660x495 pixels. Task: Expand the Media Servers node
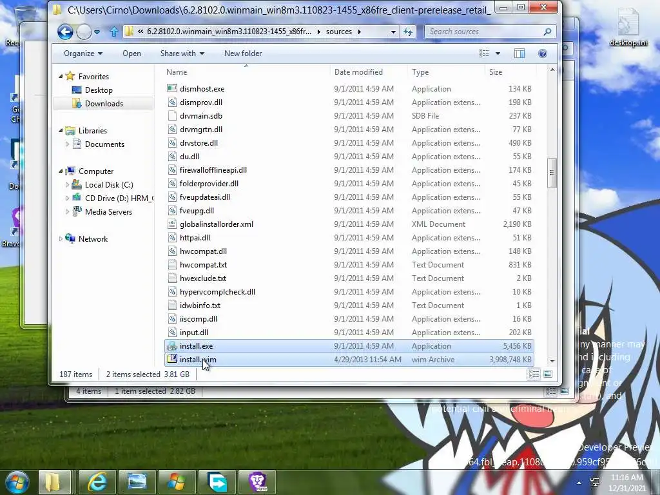(67, 211)
